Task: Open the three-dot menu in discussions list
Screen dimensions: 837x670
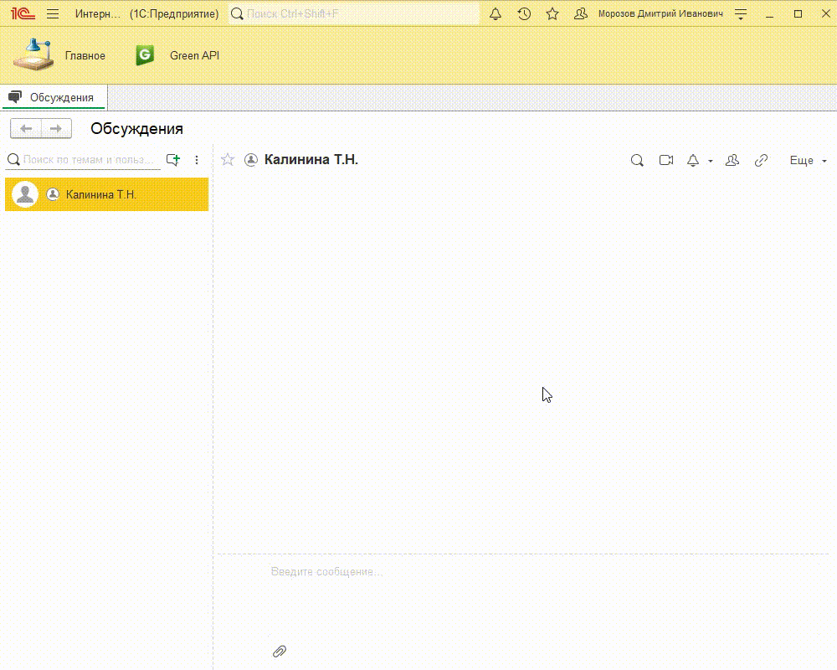Action: [197, 159]
